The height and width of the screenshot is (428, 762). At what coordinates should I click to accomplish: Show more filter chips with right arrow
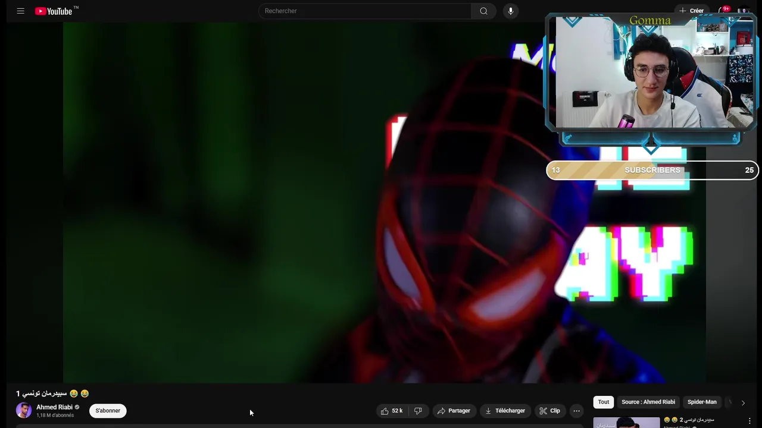(743, 402)
